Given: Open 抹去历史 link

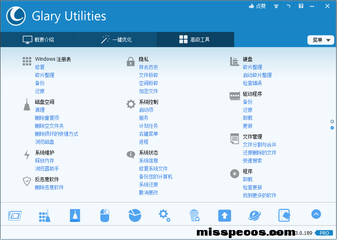Looking at the screenshot, I should click(x=149, y=67).
